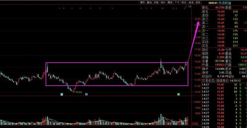Select stock name 先进数通 in quote header
247x128 pixels.
(x=225, y=3)
